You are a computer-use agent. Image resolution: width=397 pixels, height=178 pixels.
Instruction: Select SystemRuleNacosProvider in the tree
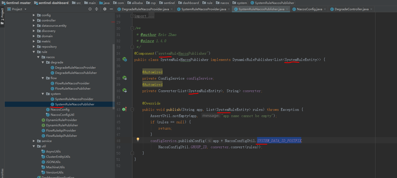tap(72, 99)
